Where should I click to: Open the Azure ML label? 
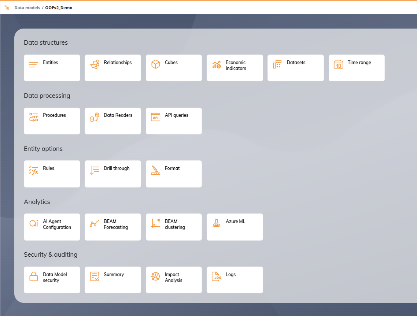pyautogui.click(x=236, y=222)
